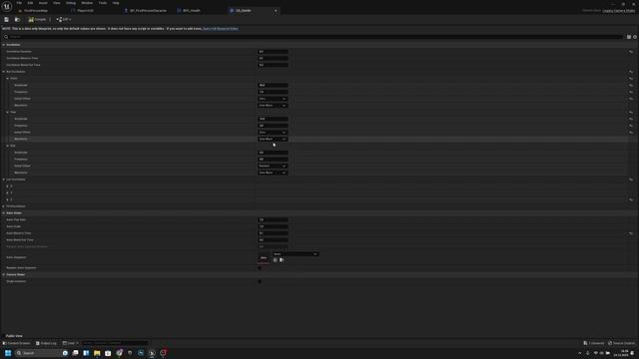Collapse the Roll subsection

coord(7,146)
